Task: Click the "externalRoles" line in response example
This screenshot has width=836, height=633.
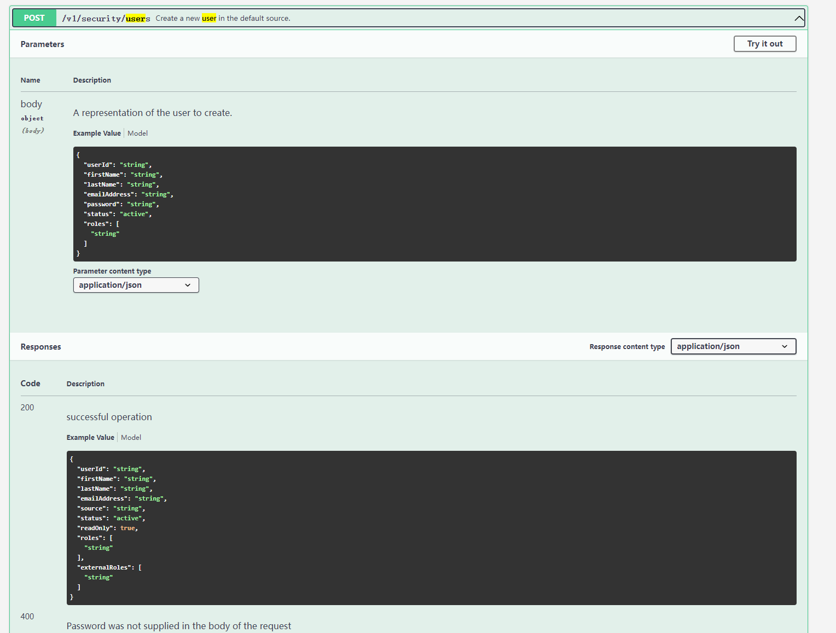Action: [109, 567]
